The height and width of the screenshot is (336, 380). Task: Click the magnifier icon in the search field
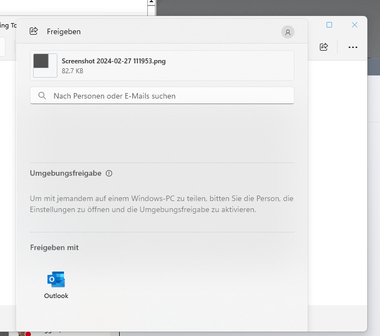click(42, 96)
